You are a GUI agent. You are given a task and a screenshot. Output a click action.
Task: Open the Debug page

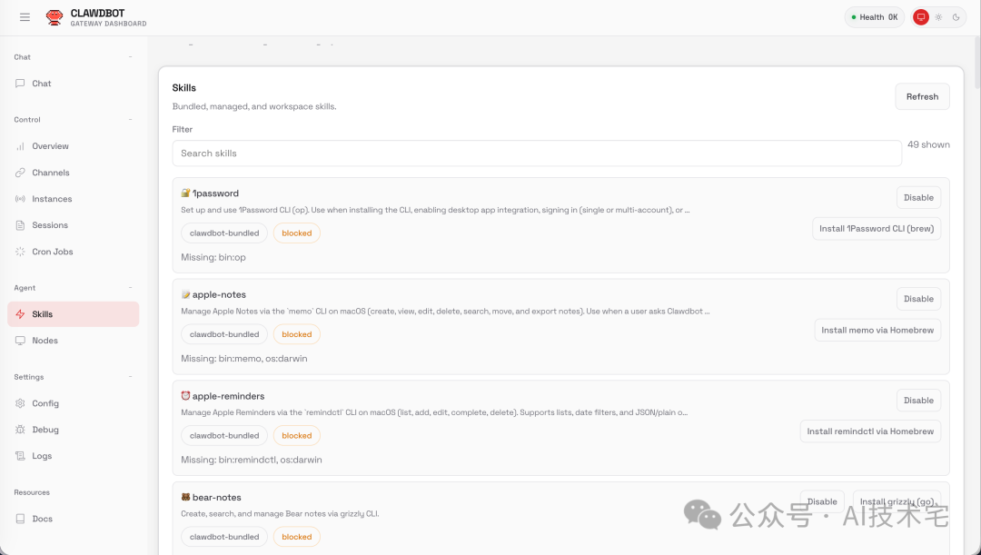tap(74, 430)
